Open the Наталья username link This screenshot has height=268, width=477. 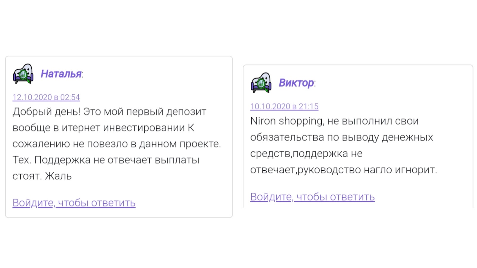coord(61,74)
